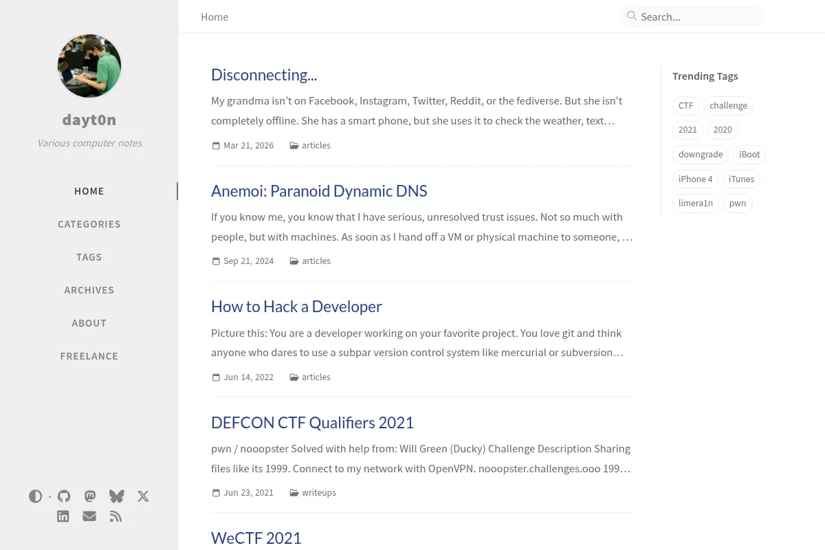Go to Categories in sidebar
This screenshot has width=825, height=550.
89,224
